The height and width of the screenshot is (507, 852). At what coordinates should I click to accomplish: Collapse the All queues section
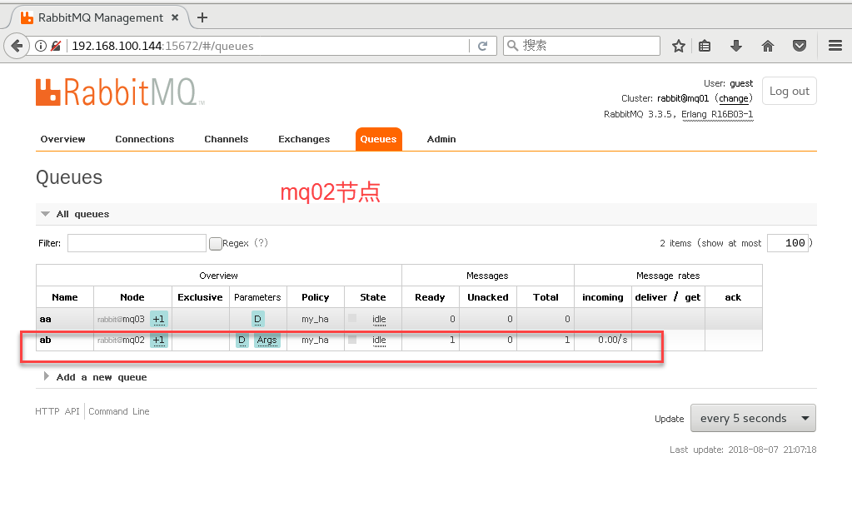click(46, 214)
